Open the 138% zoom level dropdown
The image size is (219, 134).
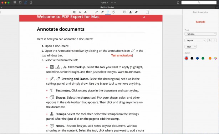[x=105, y=3]
